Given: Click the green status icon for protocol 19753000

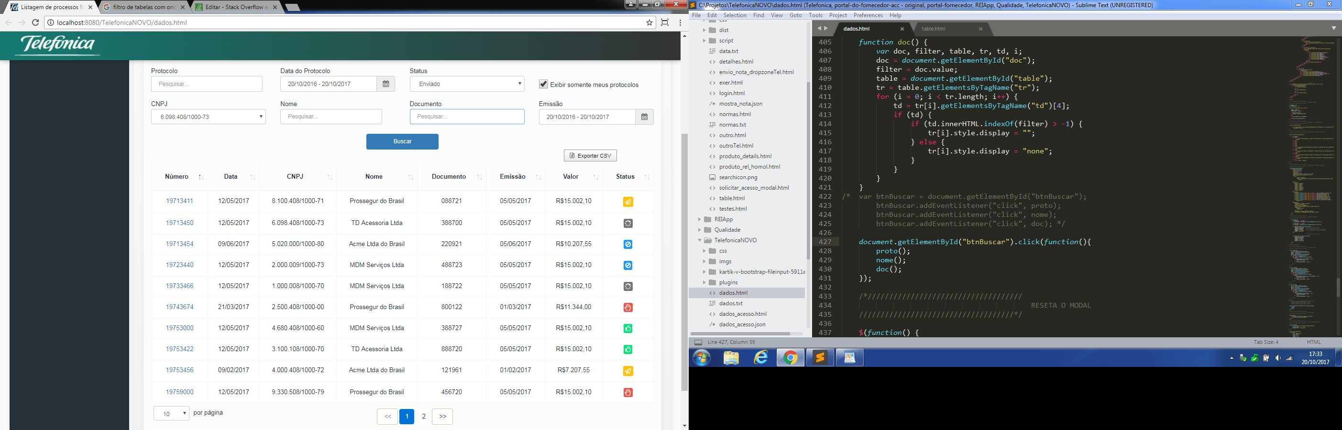Looking at the screenshot, I should 628,329.
